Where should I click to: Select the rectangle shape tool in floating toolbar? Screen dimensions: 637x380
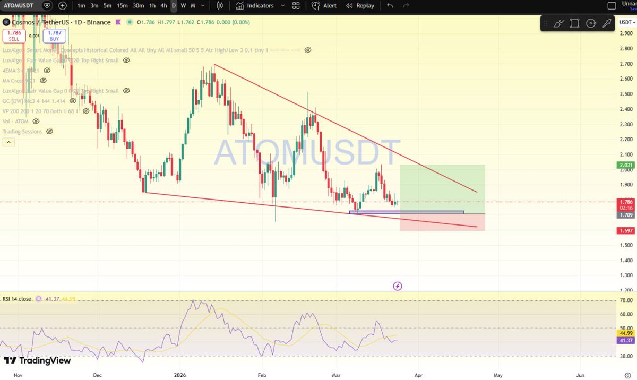point(574,23)
